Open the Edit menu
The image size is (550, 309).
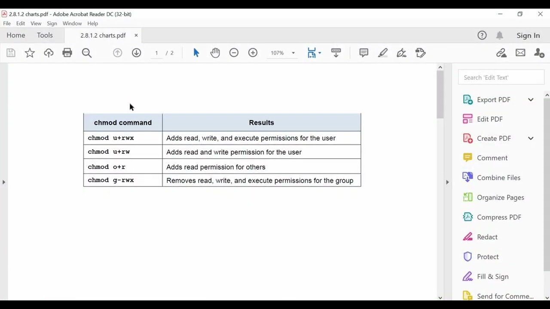tap(21, 24)
